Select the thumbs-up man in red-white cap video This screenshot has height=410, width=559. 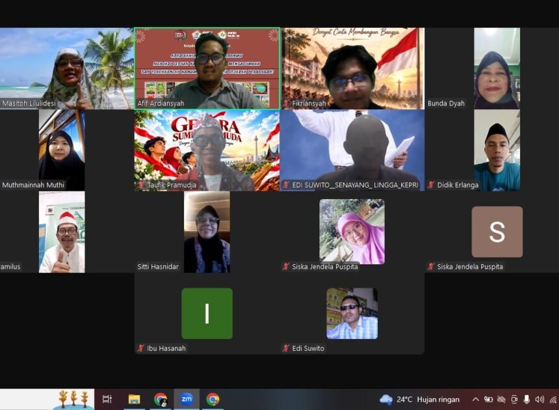point(62,232)
